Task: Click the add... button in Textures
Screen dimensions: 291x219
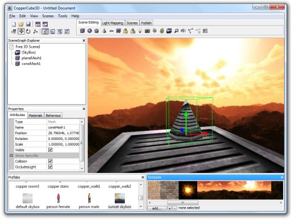Action: (x=157, y=208)
